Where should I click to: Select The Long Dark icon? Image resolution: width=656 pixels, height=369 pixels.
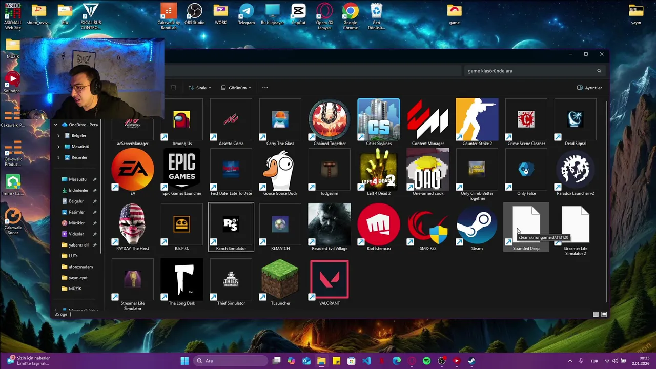pos(182,279)
